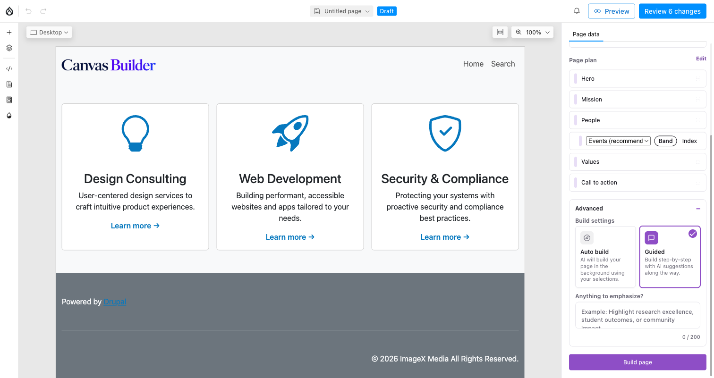Click the Draft status badge
Image resolution: width=714 pixels, height=378 pixels.
pos(387,11)
